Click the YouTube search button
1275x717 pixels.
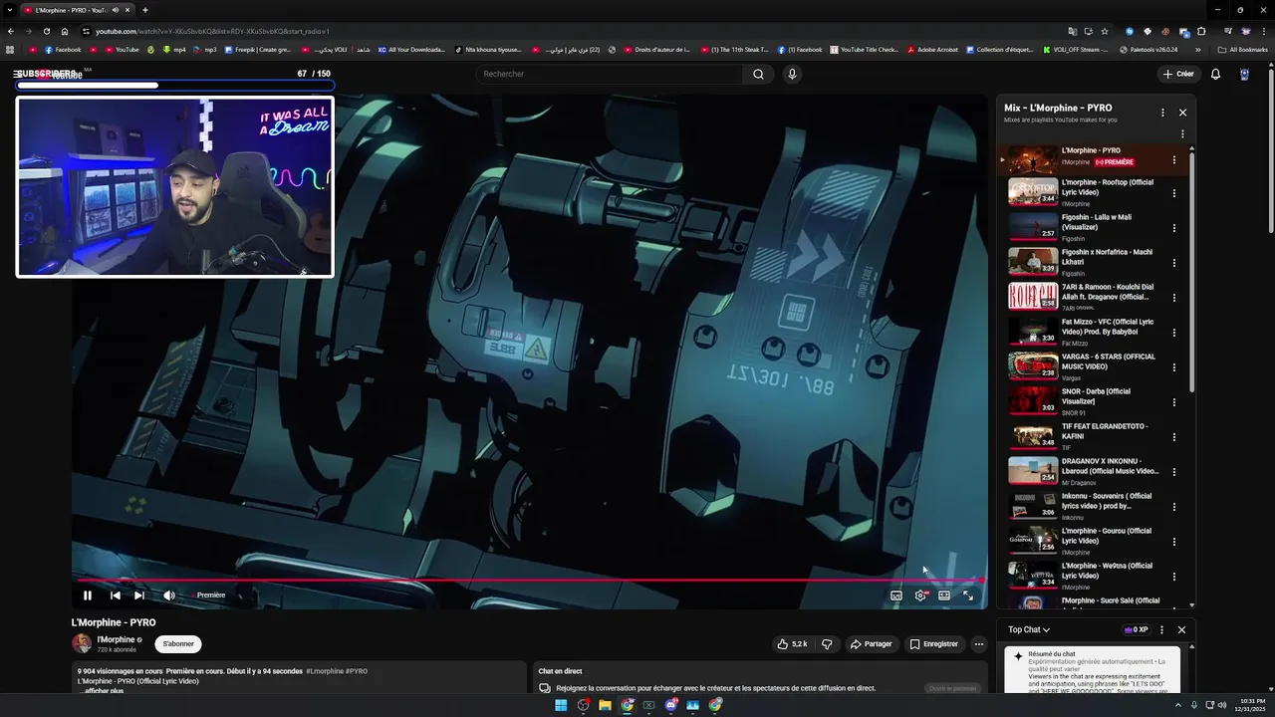758,74
